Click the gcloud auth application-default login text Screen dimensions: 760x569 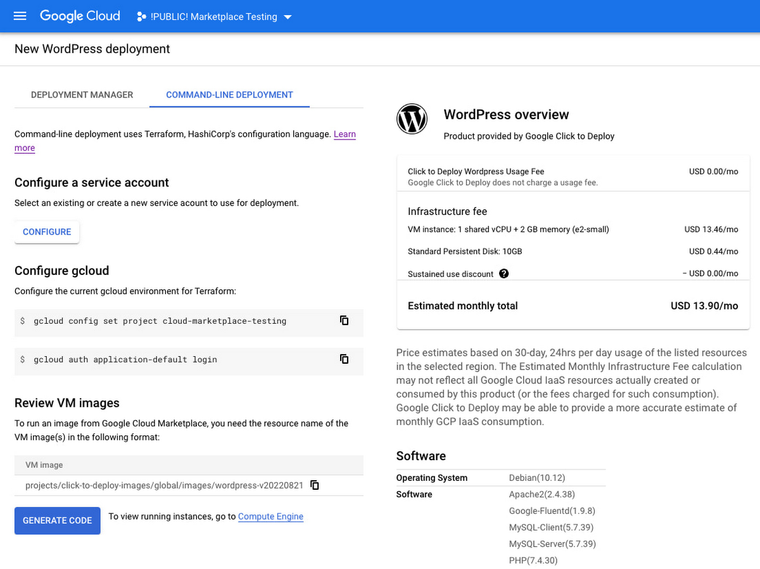(125, 359)
